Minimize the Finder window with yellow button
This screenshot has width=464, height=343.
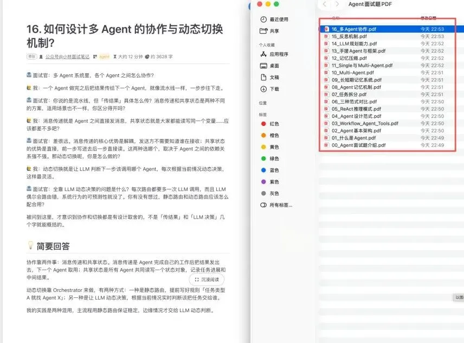(268, 4)
